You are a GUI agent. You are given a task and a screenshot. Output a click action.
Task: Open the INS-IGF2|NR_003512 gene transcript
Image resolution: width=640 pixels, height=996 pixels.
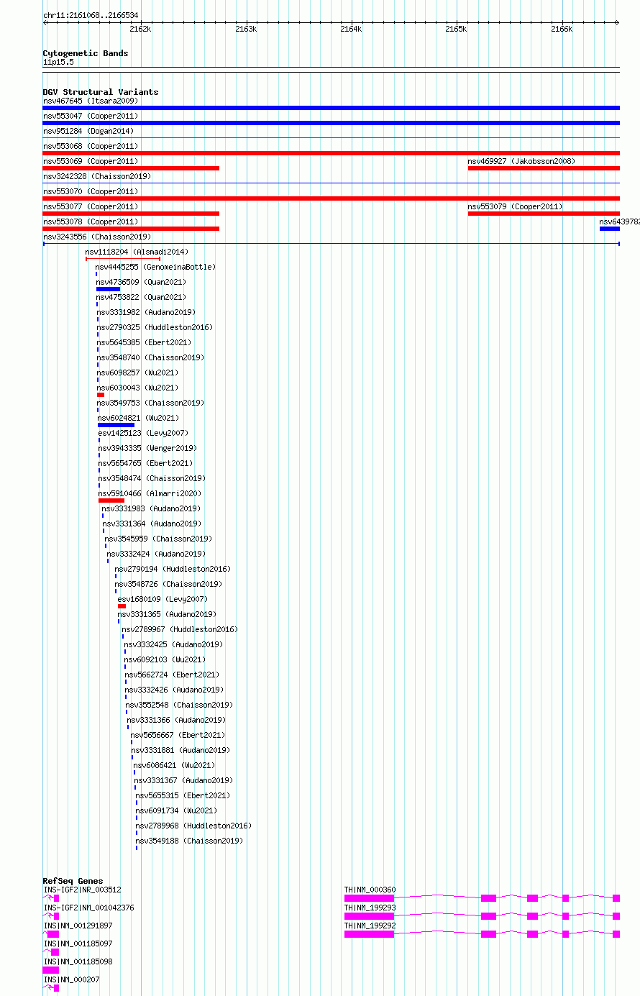click(x=51, y=898)
